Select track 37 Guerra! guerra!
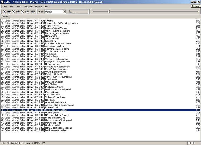The image size is (201, 145). point(100,113)
